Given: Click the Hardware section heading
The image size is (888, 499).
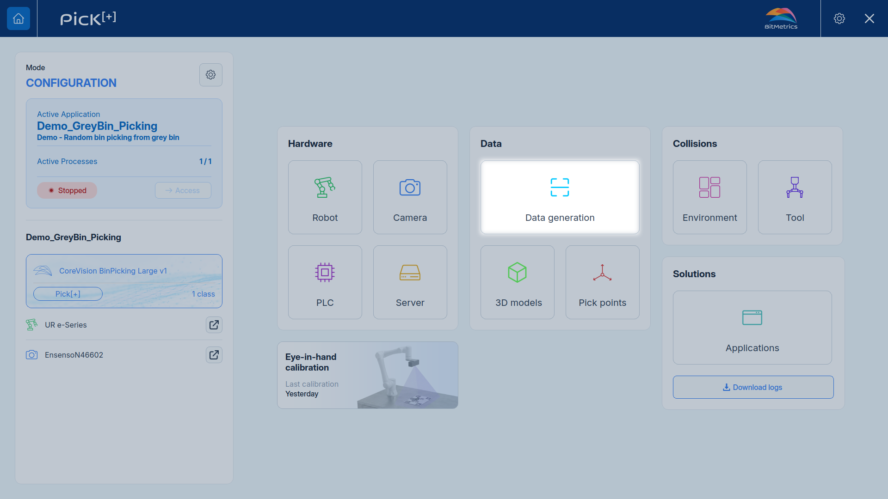Looking at the screenshot, I should (x=310, y=144).
